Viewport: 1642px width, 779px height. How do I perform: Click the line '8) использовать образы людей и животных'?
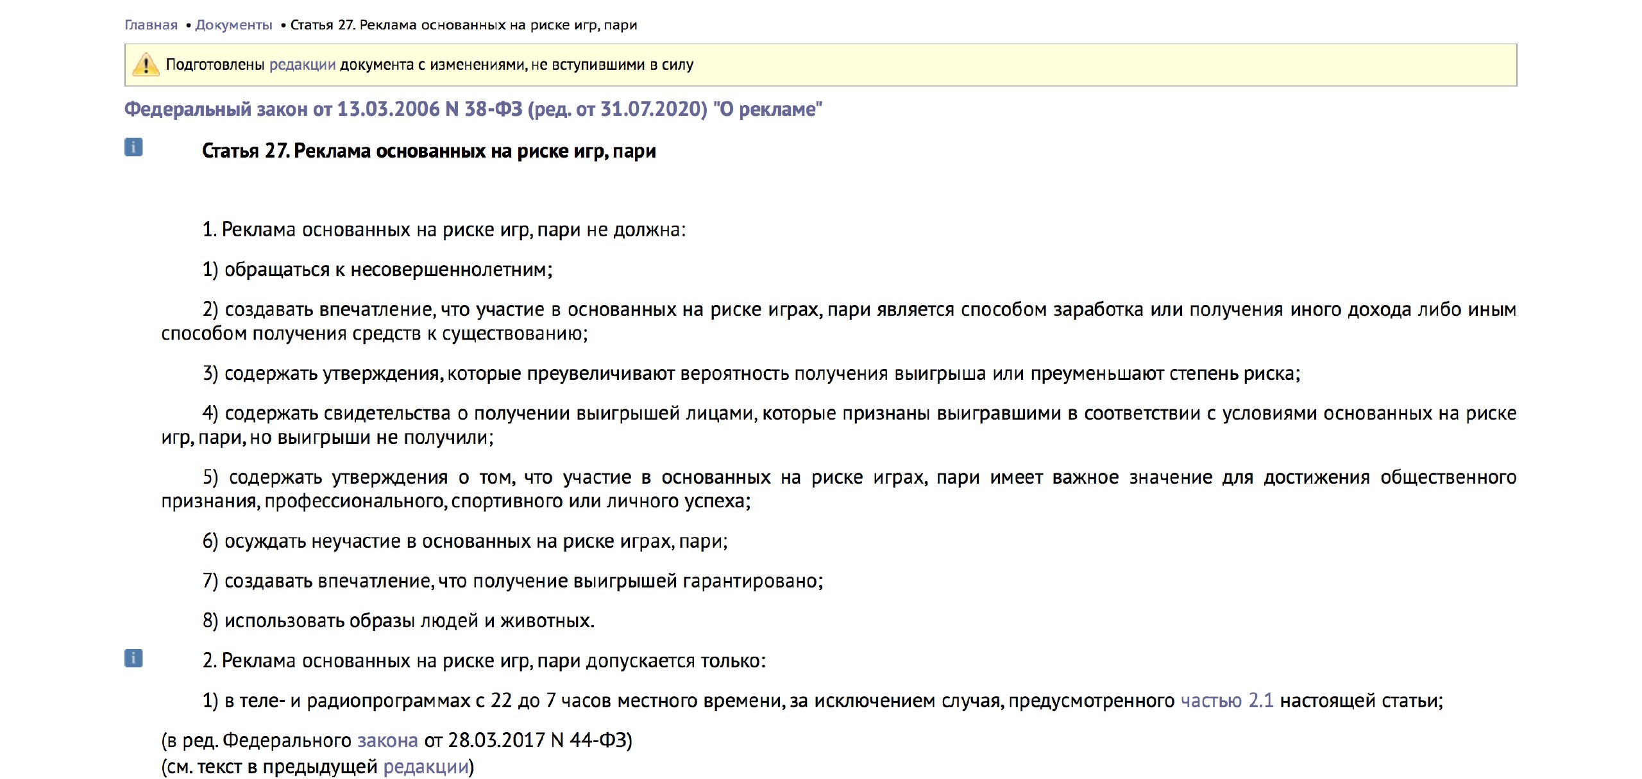pos(397,621)
